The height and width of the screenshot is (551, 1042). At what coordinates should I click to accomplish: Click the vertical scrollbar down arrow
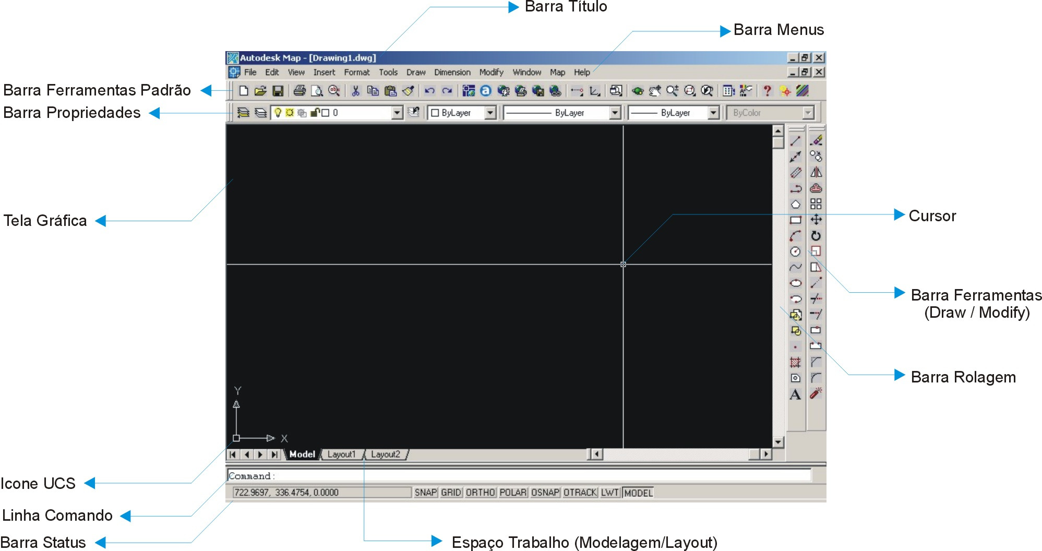pyautogui.click(x=778, y=442)
